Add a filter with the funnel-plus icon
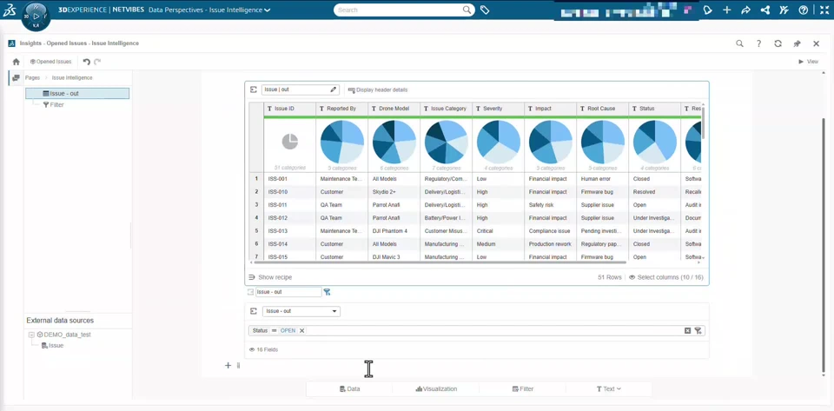834x411 pixels. tap(698, 331)
